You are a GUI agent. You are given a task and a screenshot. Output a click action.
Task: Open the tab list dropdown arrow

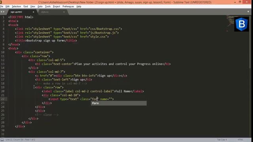(248, 12)
